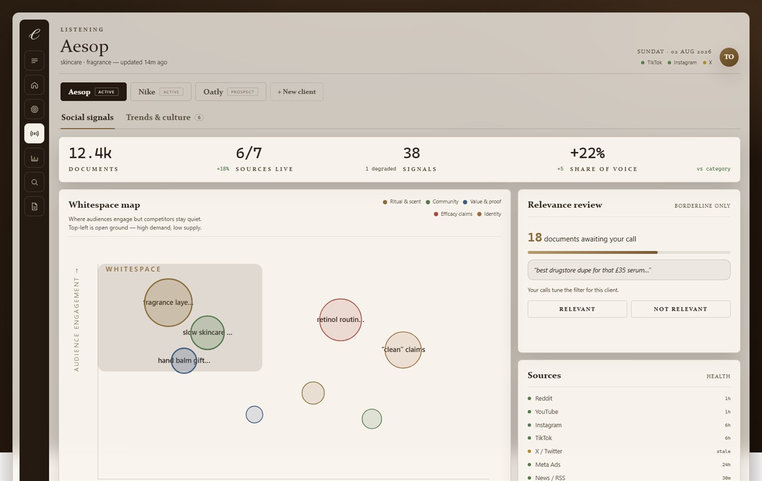762x481 pixels.
Task: Switch to the Oatly prospect tab
Action: click(x=230, y=92)
